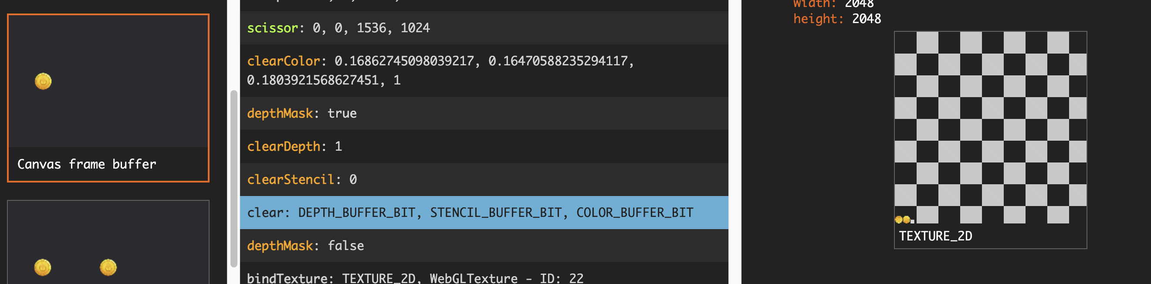Screen dimensions: 1151x284
Task: Click the coin in Canvas frame buffer preview
Action: point(43,81)
